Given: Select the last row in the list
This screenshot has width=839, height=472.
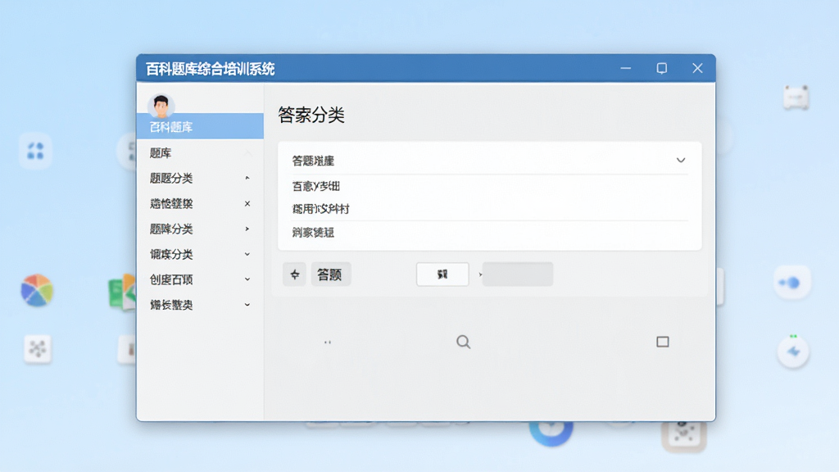Looking at the screenshot, I should click(x=490, y=232).
